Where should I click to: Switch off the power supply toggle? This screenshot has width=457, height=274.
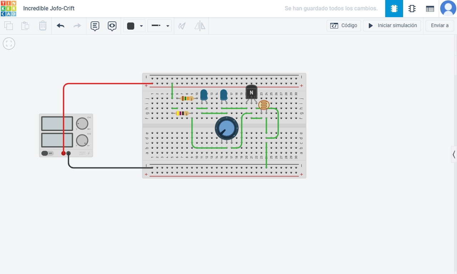46,153
